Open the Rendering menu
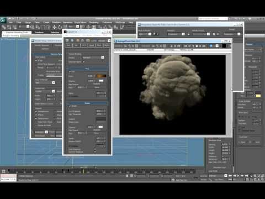The width and height of the screenshot is (265, 199). coord(94,23)
